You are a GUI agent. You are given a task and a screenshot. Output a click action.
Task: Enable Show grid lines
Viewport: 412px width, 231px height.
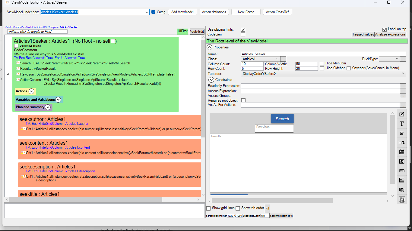coord(208,208)
